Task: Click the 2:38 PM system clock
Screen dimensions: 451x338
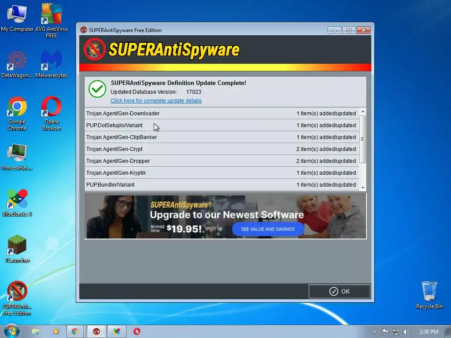Action: click(429, 332)
